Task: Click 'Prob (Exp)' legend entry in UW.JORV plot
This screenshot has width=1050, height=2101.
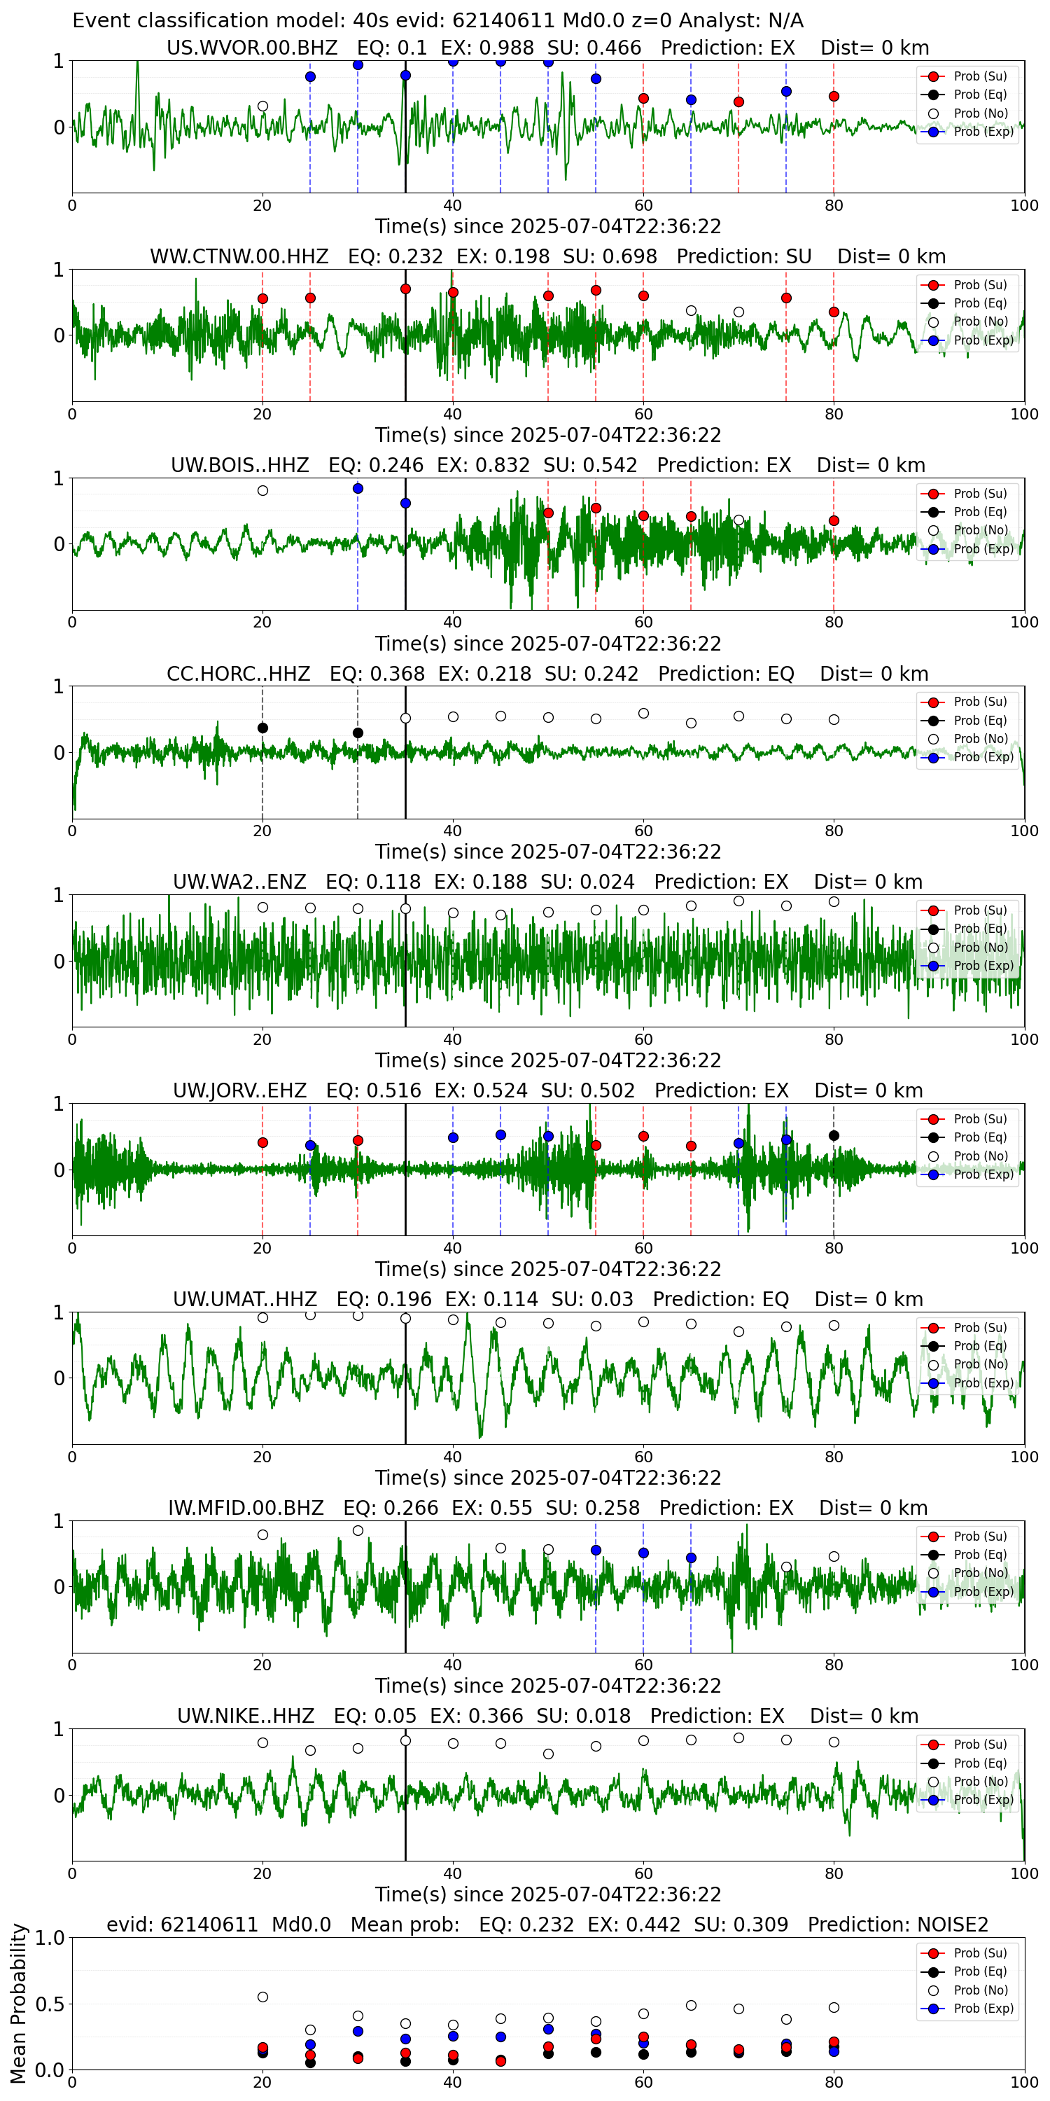Action: 967,1174
